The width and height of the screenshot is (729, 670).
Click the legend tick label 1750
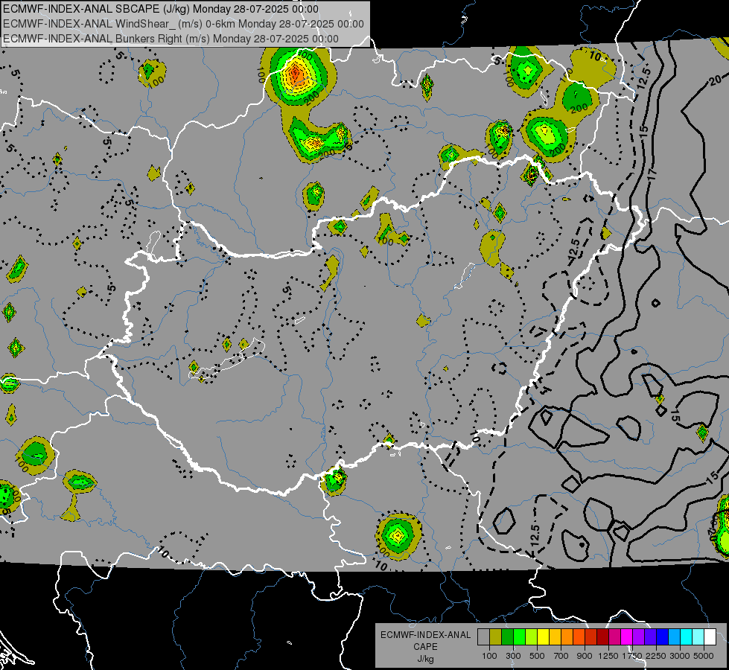(x=632, y=656)
